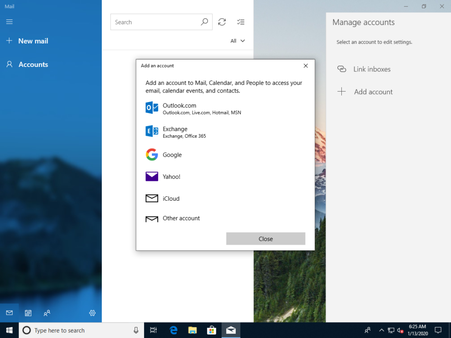This screenshot has width=451, height=338.
Task: Enter selection mode with the checklist icon
Action: click(241, 22)
